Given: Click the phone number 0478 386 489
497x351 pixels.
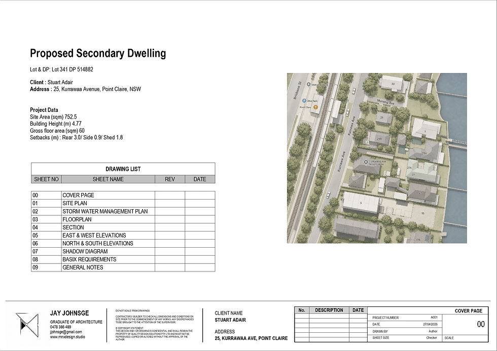Looking at the screenshot, I should click(60, 327).
